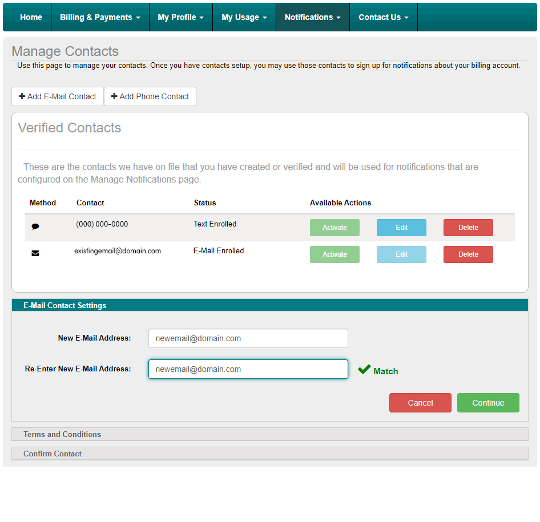Go to the Home page
Screen dimensions: 540x522
point(31,17)
